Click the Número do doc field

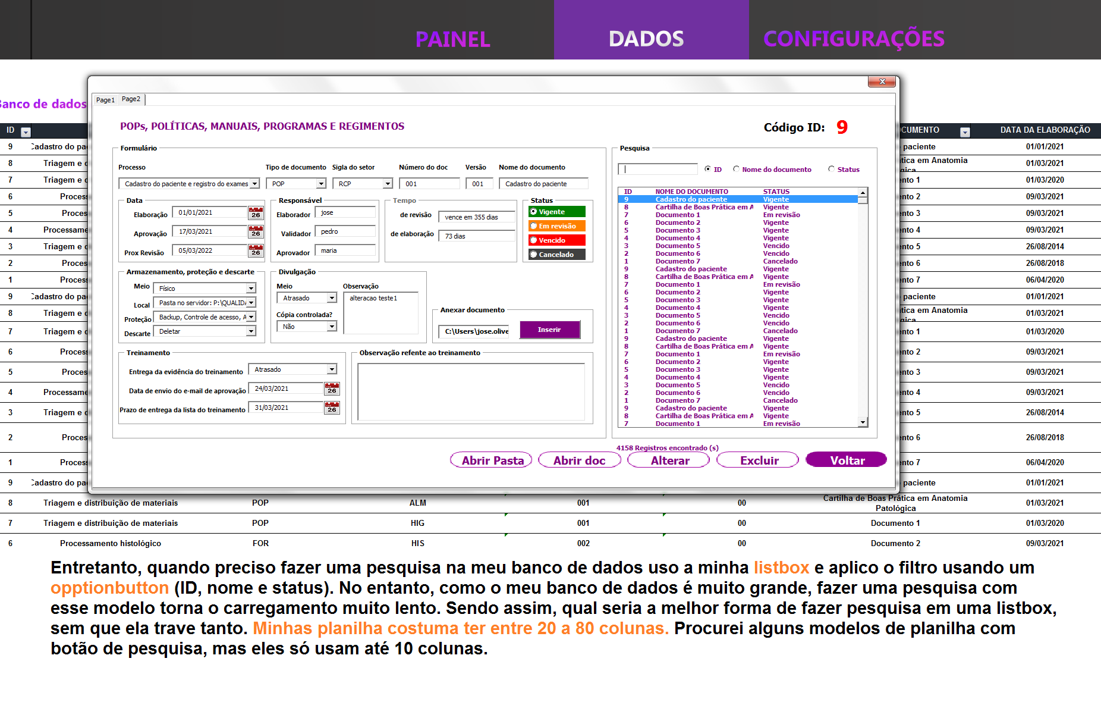(x=429, y=184)
